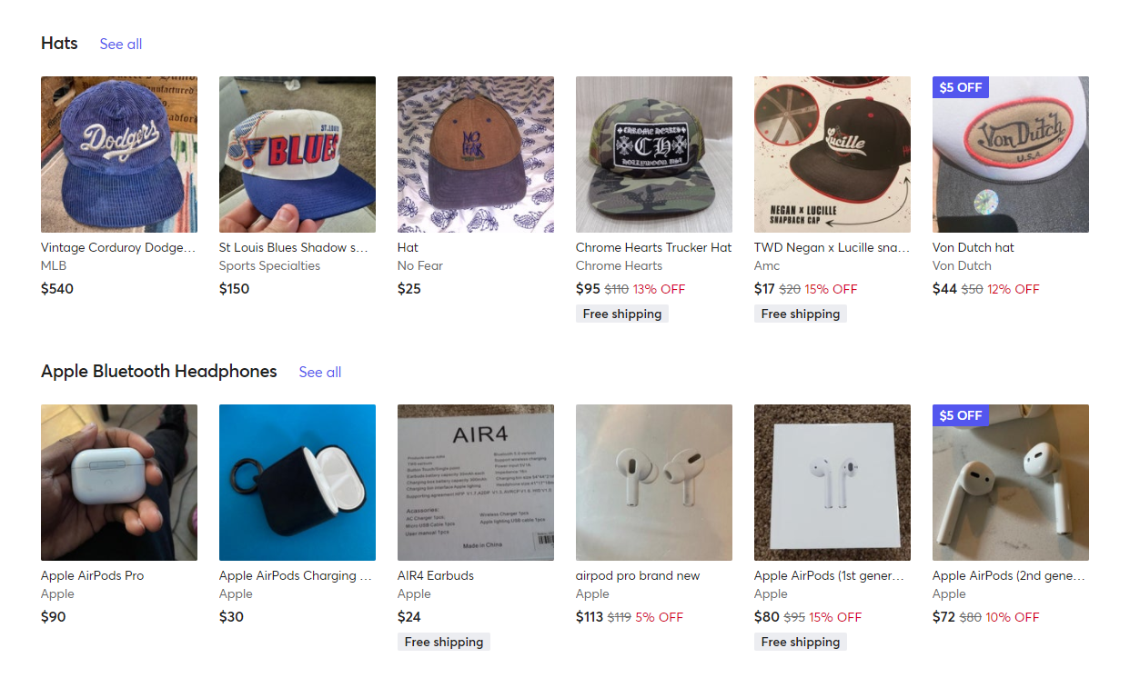Open the AIR4 Earbuds listing title
This screenshot has width=1140, height=678.
pos(436,575)
